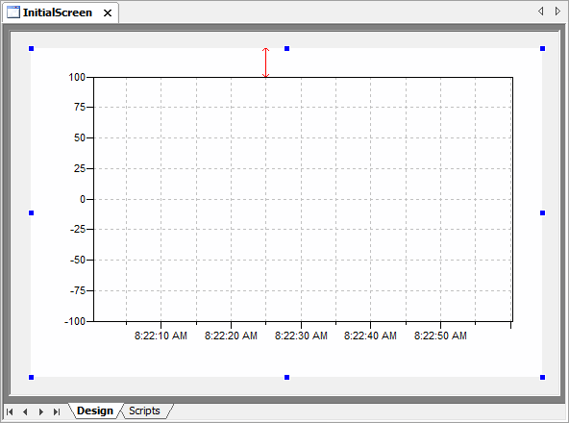The height and width of the screenshot is (423, 569).
Task: Go to previous sheet tab
Action: tap(25, 411)
